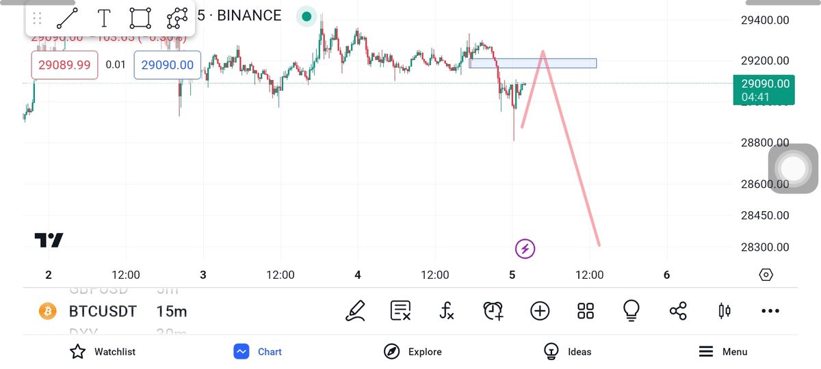Viewport: 821px width, 369px height.
Task: Change the candlestick chart type
Action: coord(725,311)
